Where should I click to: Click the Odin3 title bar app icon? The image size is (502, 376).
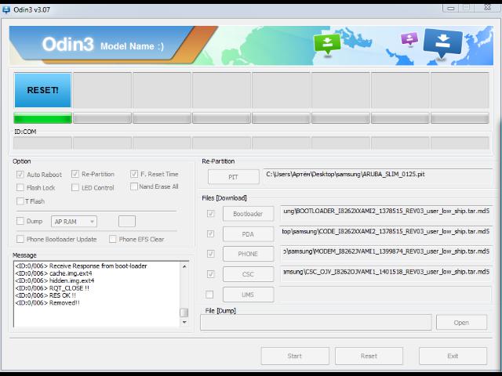[x=7, y=7]
